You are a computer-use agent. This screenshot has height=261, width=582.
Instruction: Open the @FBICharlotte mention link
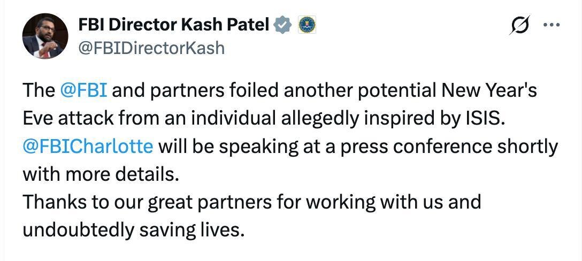pos(88,146)
